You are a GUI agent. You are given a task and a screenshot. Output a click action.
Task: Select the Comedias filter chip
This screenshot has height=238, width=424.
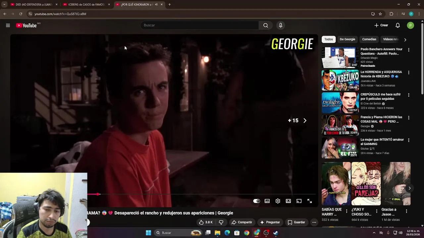pyautogui.click(x=369, y=39)
